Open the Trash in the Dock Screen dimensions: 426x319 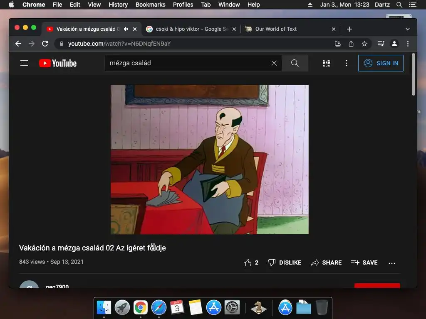[x=322, y=307]
